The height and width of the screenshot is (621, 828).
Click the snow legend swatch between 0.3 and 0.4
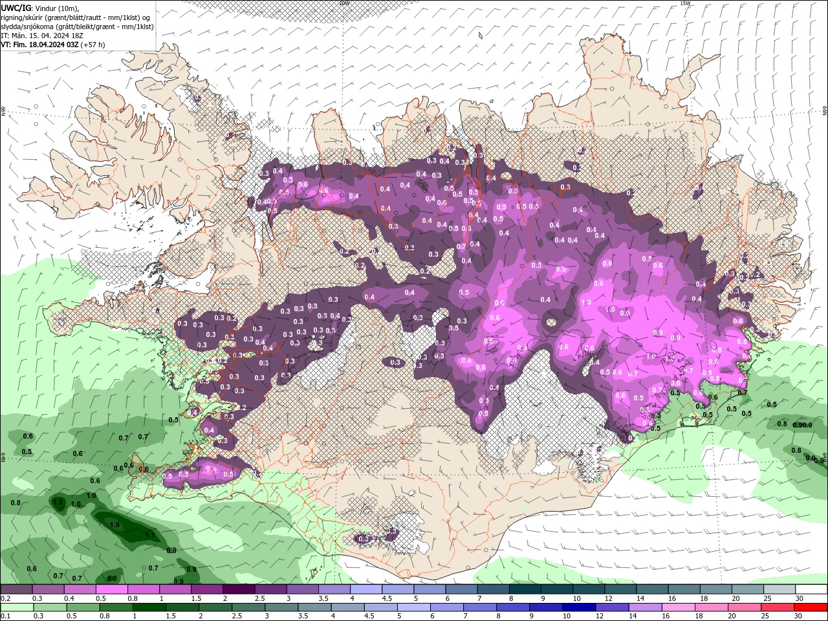(x=48, y=589)
